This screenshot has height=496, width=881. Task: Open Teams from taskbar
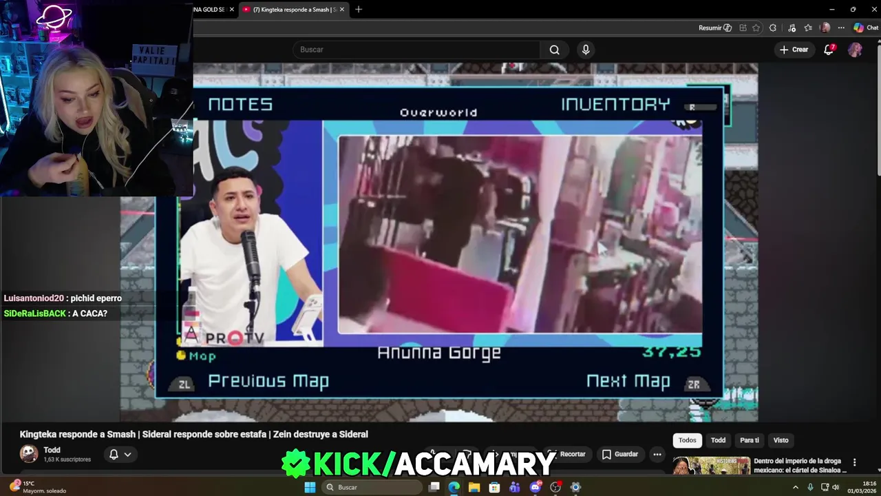[515, 487]
